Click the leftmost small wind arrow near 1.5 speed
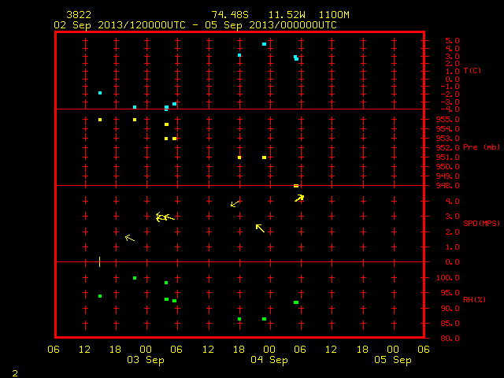The width and height of the screenshot is (504, 378). 130,238
